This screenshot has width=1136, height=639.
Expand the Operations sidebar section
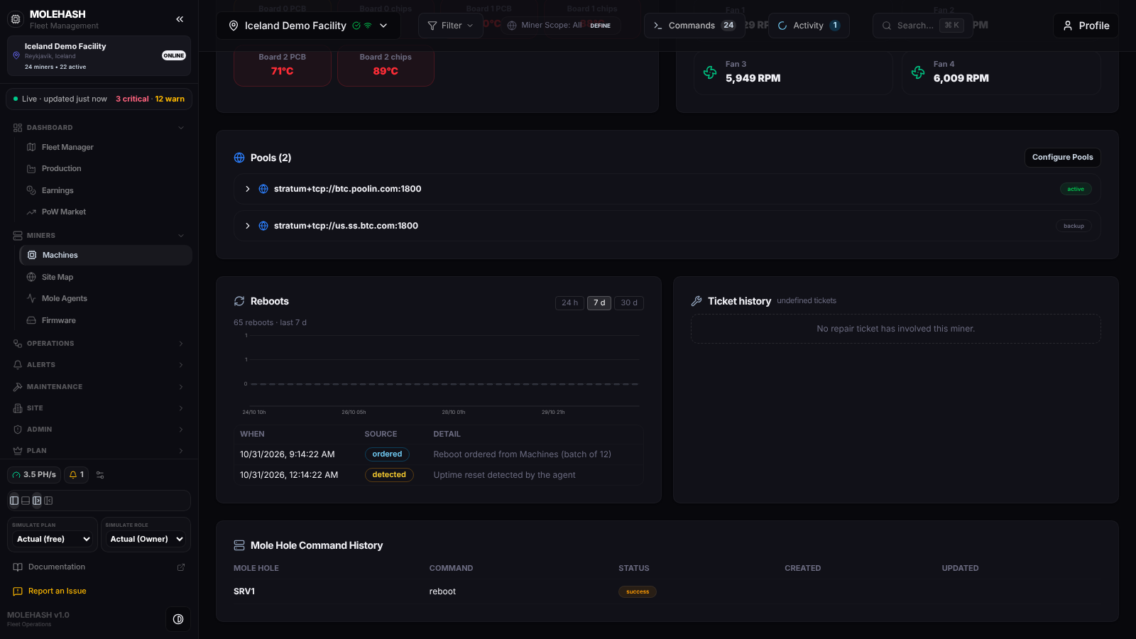(x=99, y=344)
